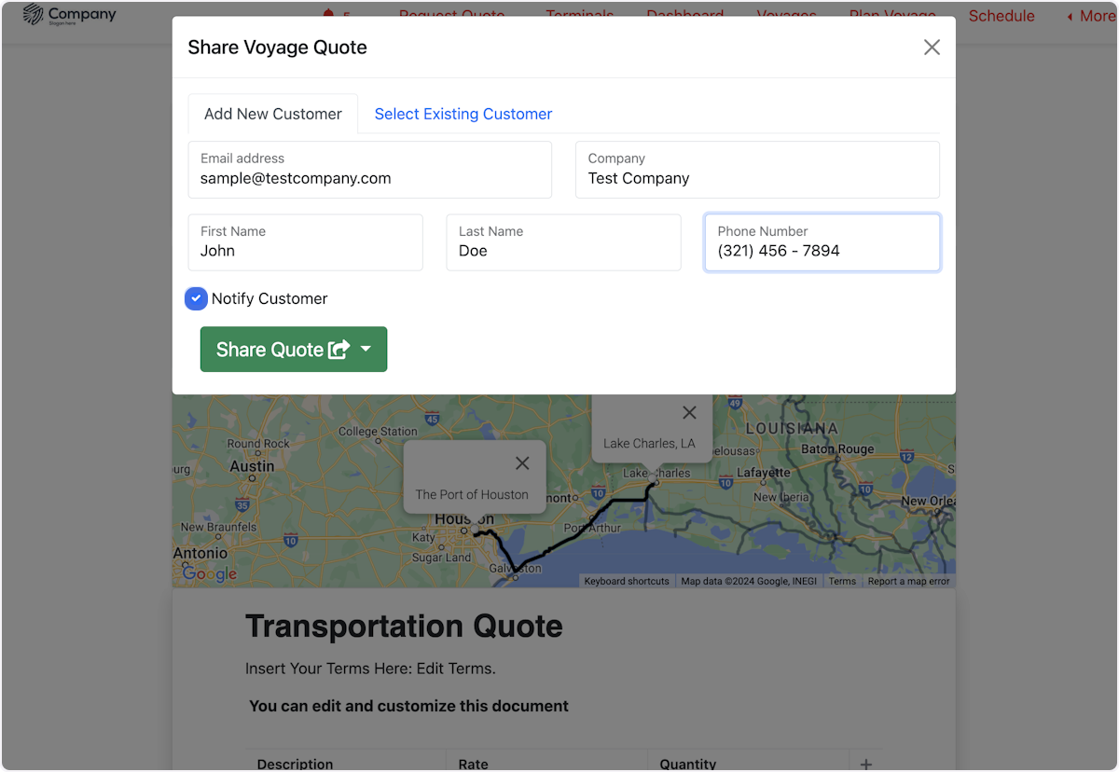Click the Company logo in top bar
The image size is (1119, 772).
[x=70, y=15]
